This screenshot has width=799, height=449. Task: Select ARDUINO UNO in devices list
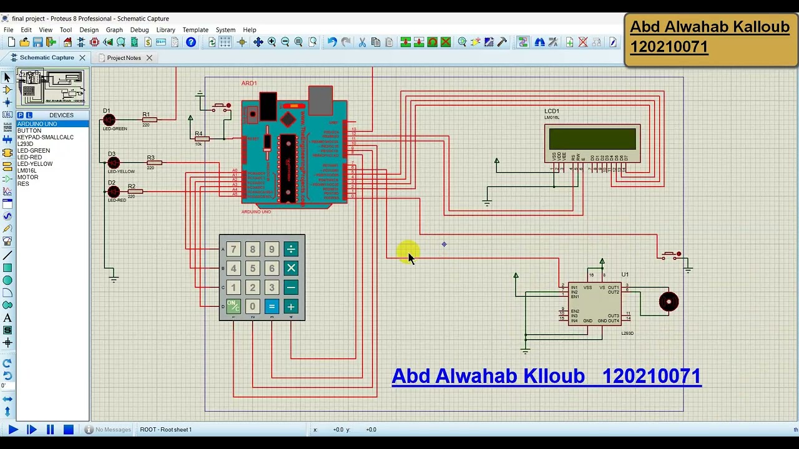click(52, 124)
